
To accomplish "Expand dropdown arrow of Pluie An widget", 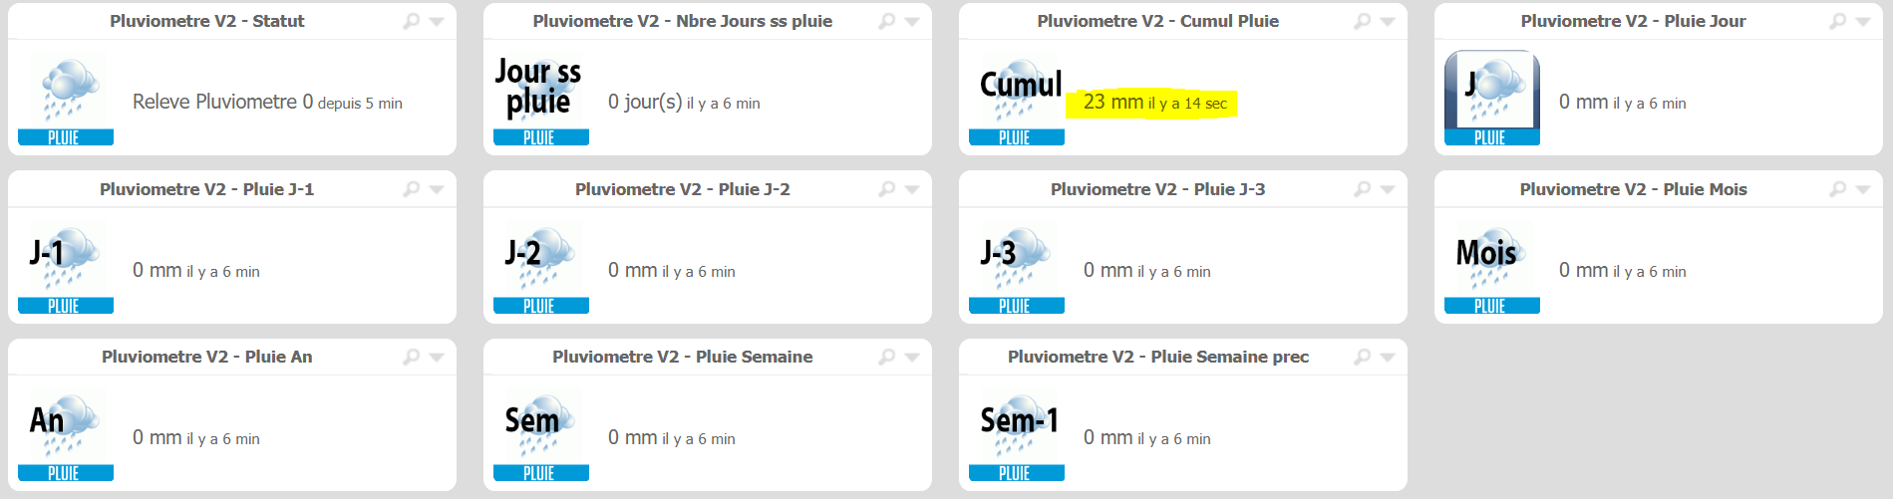I will pyautogui.click(x=437, y=358).
